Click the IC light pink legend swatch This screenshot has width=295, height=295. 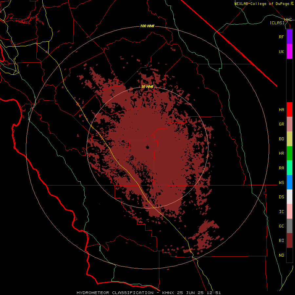pos(289,211)
